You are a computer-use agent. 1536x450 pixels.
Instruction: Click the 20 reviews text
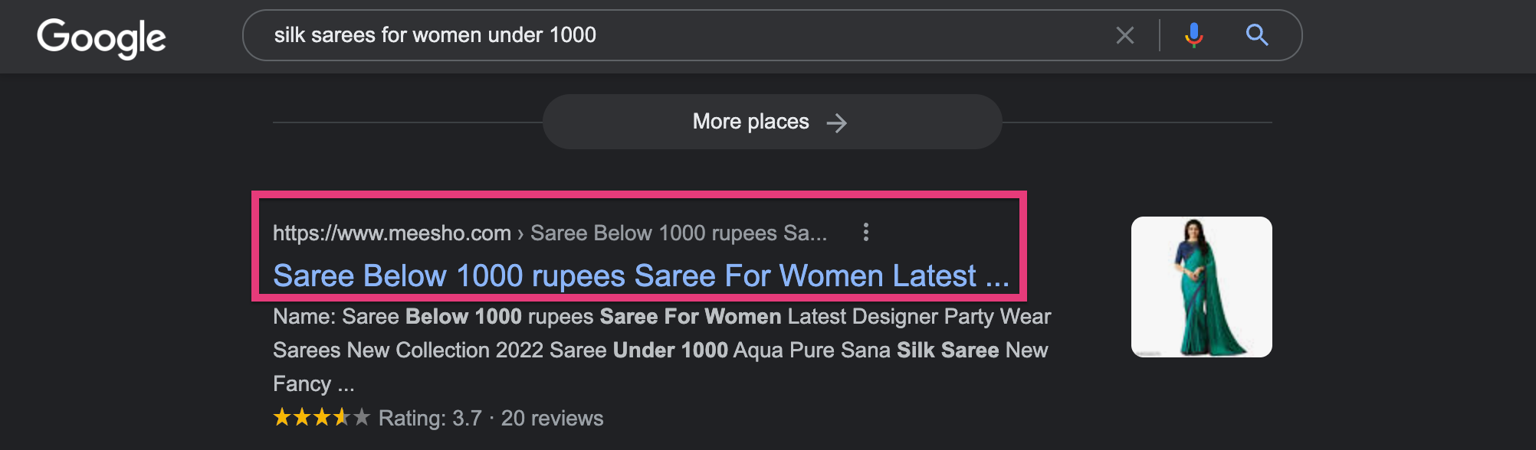(552, 419)
